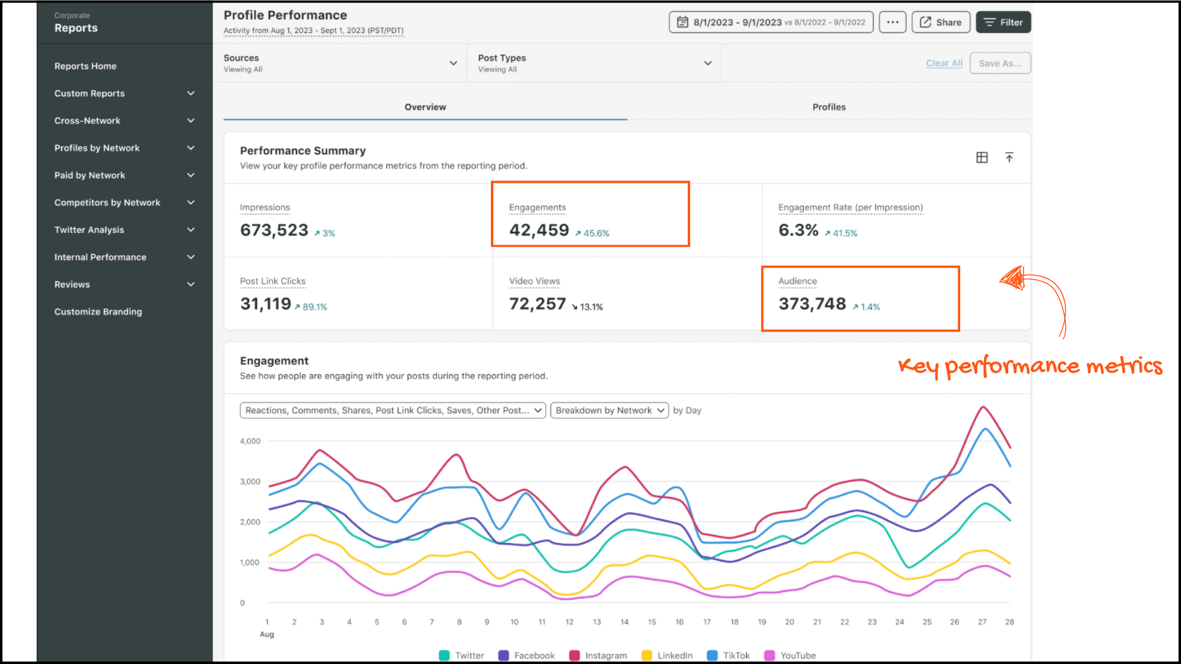Click the 673,523 impressions value
The image size is (1181, 664).
[x=274, y=230]
